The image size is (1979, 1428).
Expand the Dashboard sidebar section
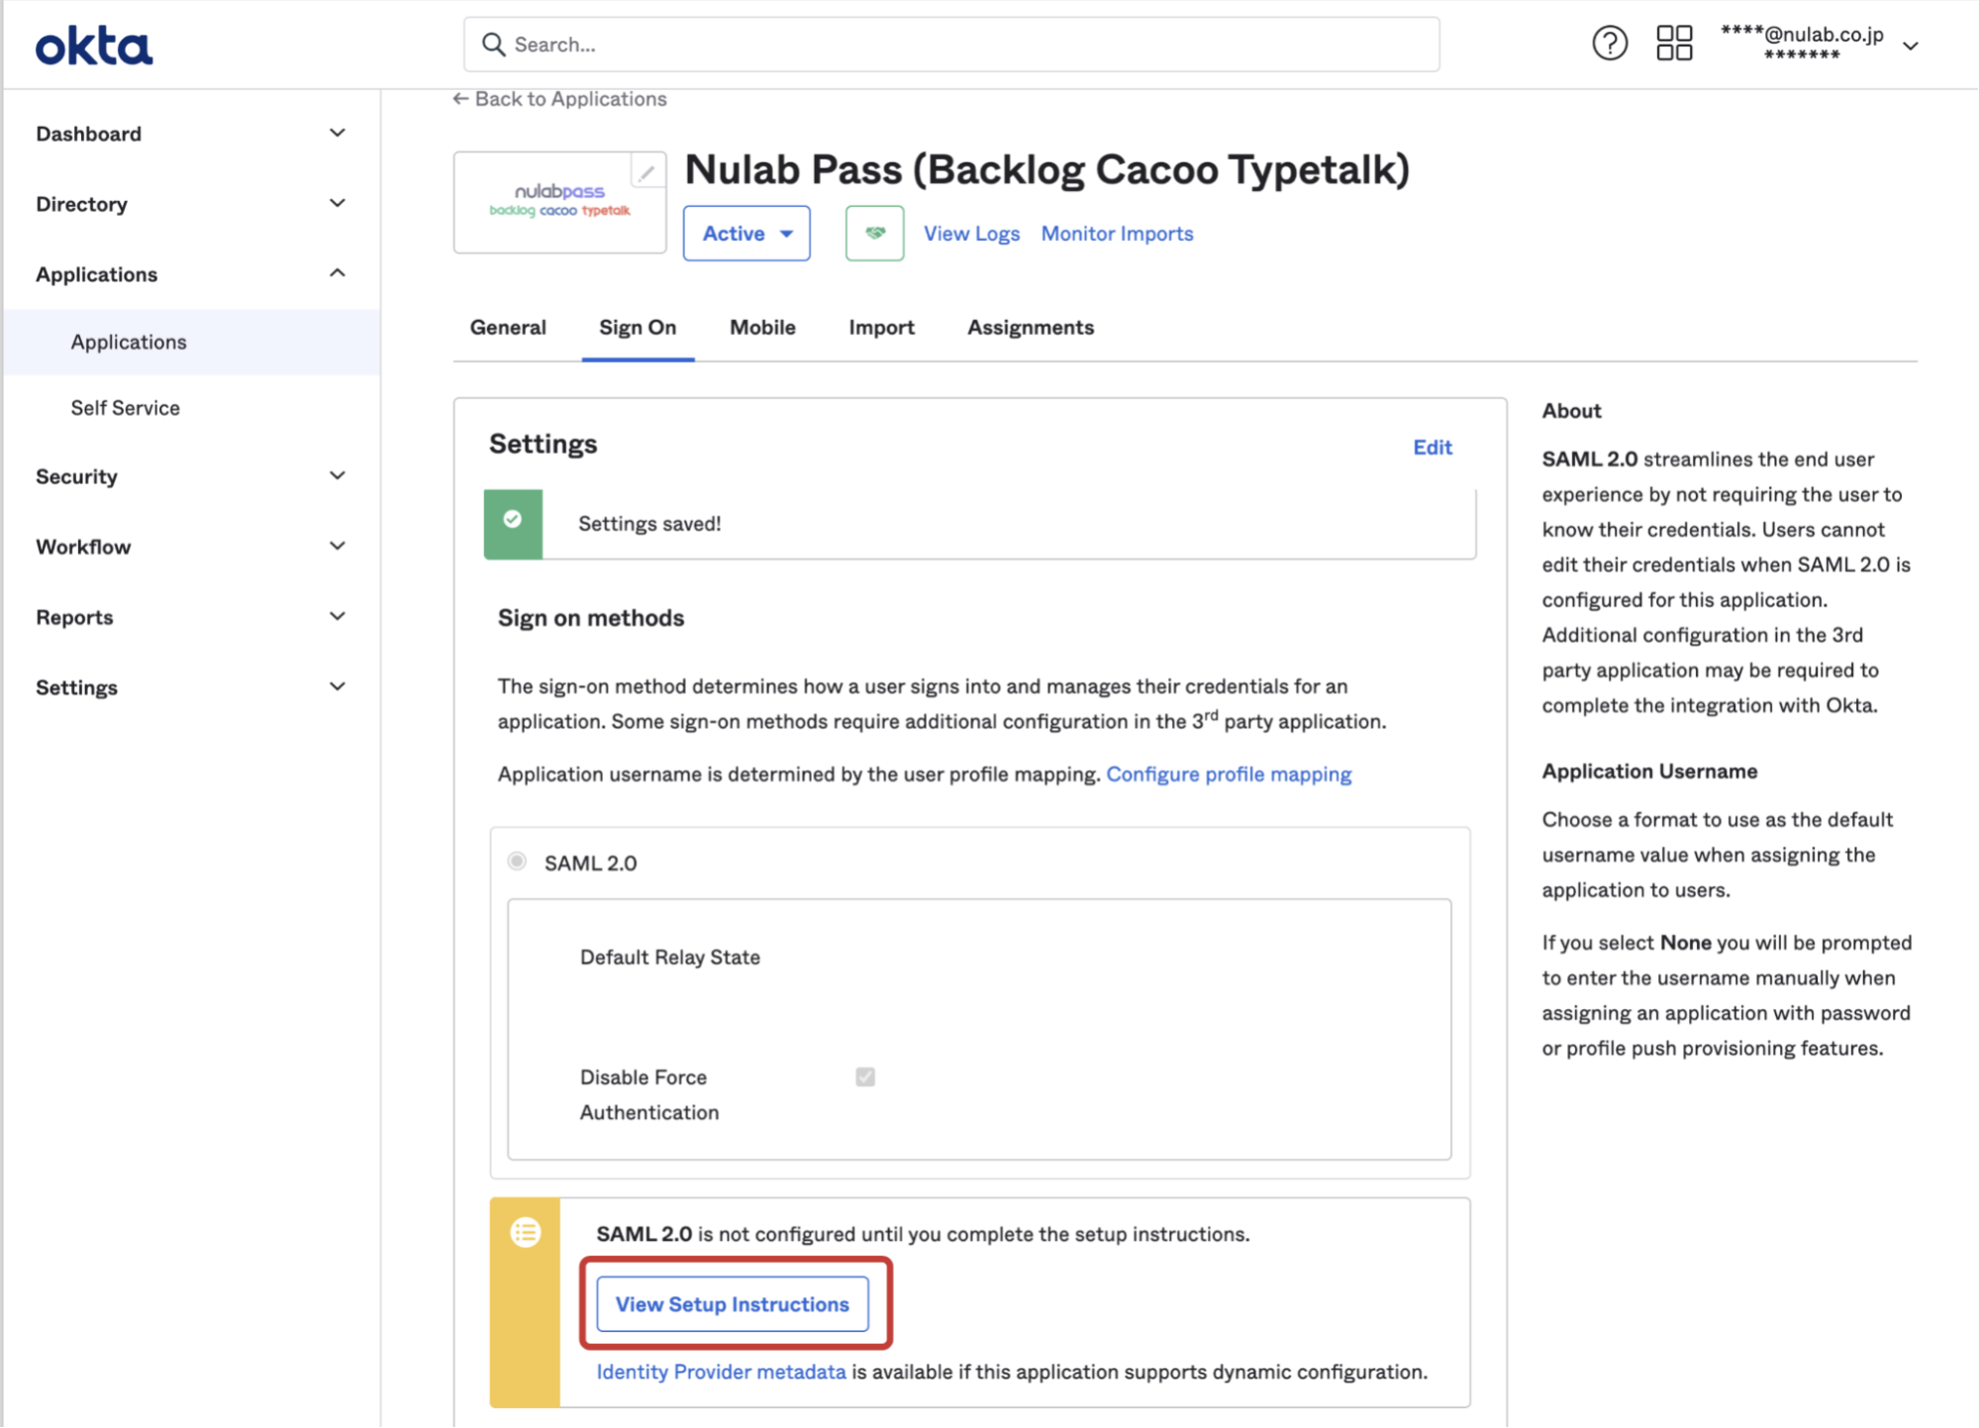point(191,134)
